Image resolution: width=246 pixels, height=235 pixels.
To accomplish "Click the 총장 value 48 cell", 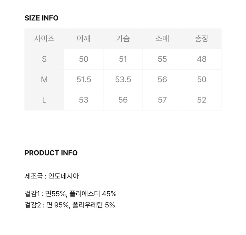I will pos(202,59).
